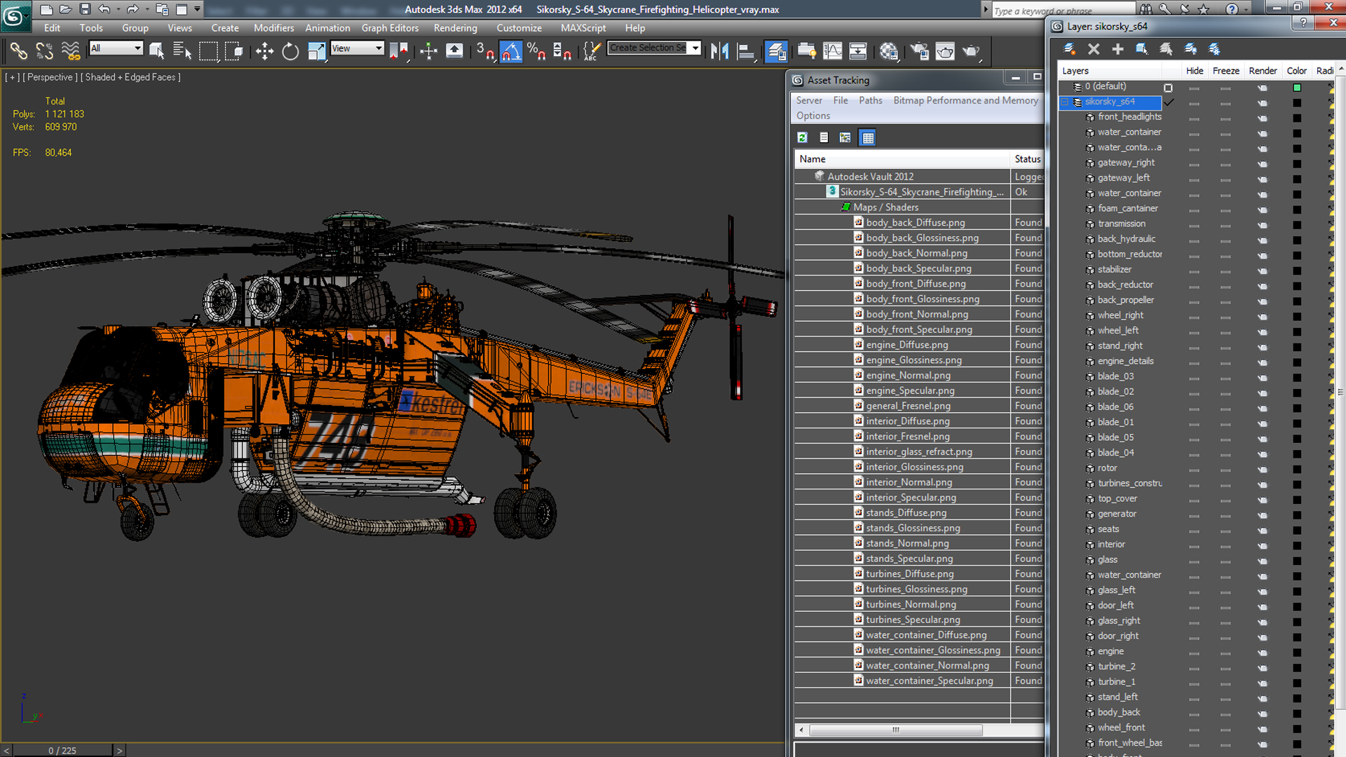Viewport: 1346px width, 757px height.
Task: Refresh the Asset Tracking list
Action: pos(803,137)
